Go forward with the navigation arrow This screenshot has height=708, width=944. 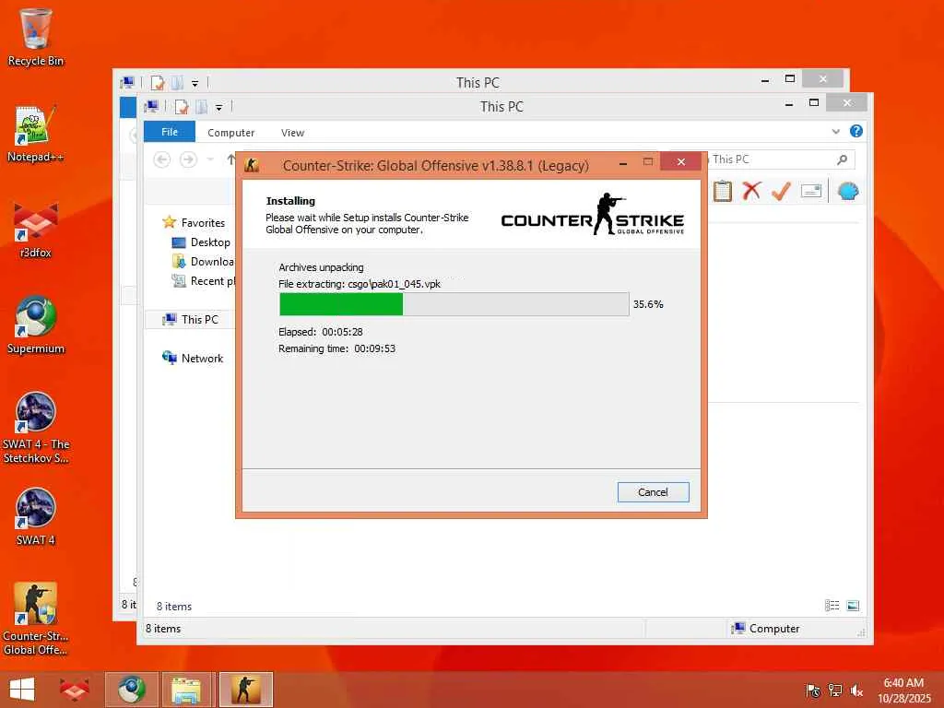188,159
